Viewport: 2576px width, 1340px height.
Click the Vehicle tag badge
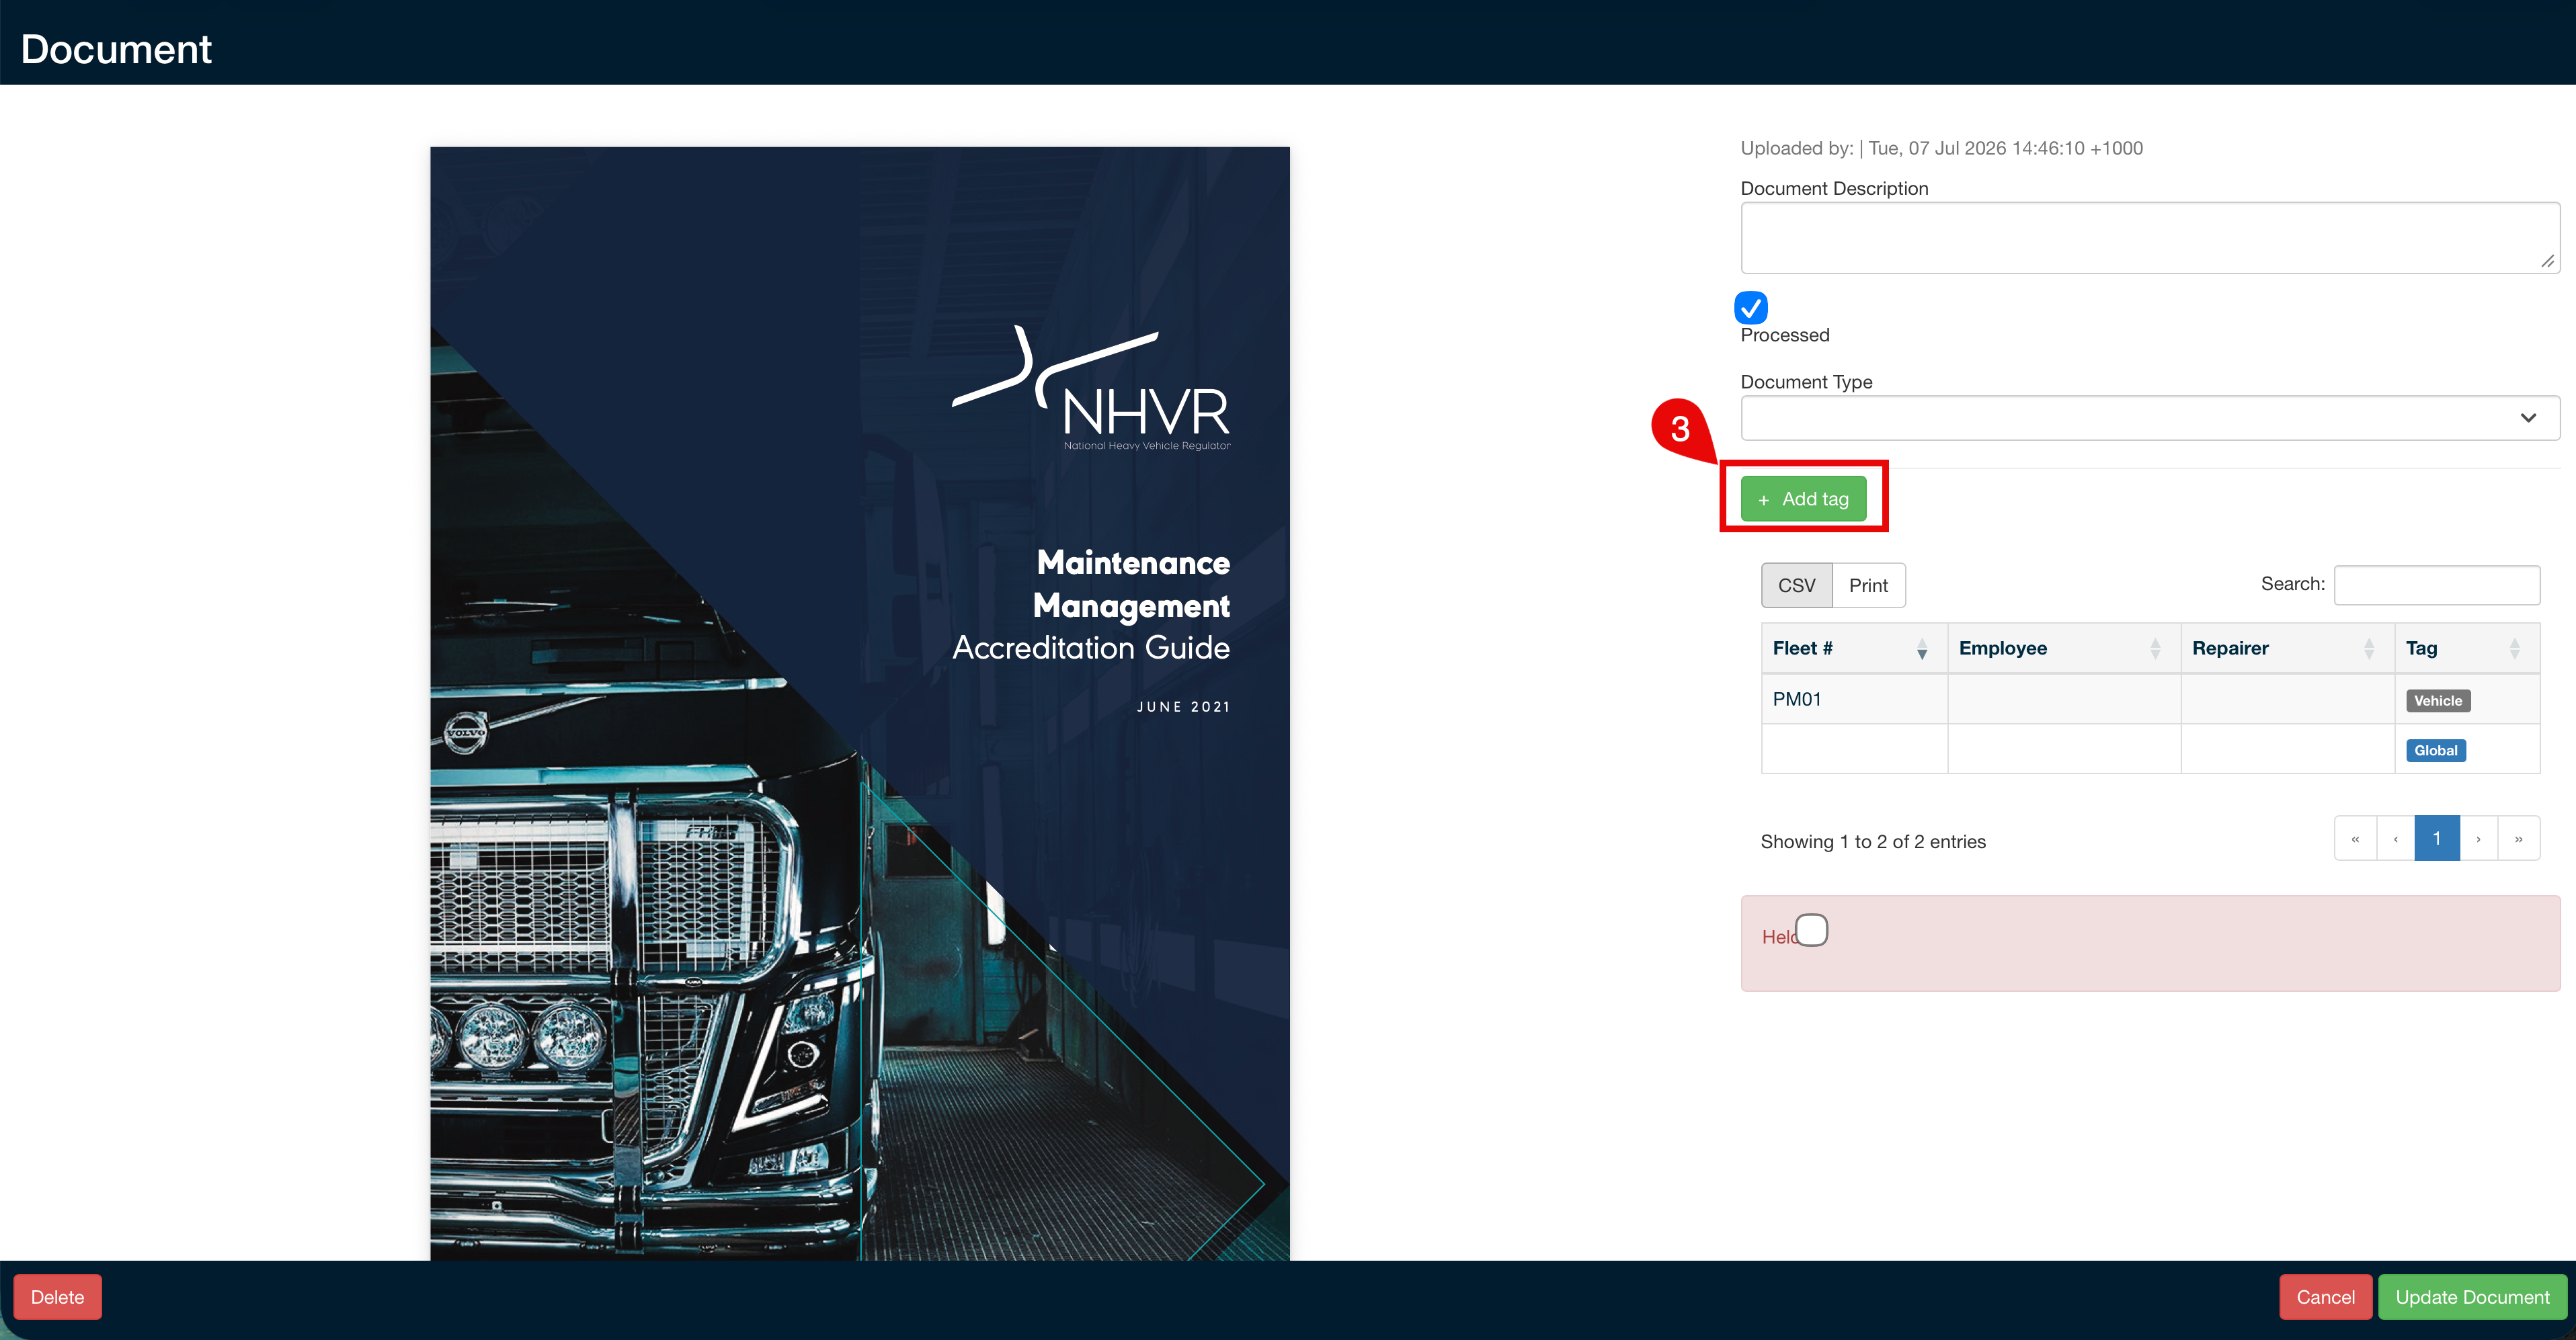tap(2438, 701)
